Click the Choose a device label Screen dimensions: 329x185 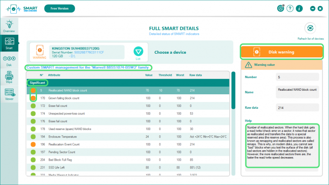point(170,52)
